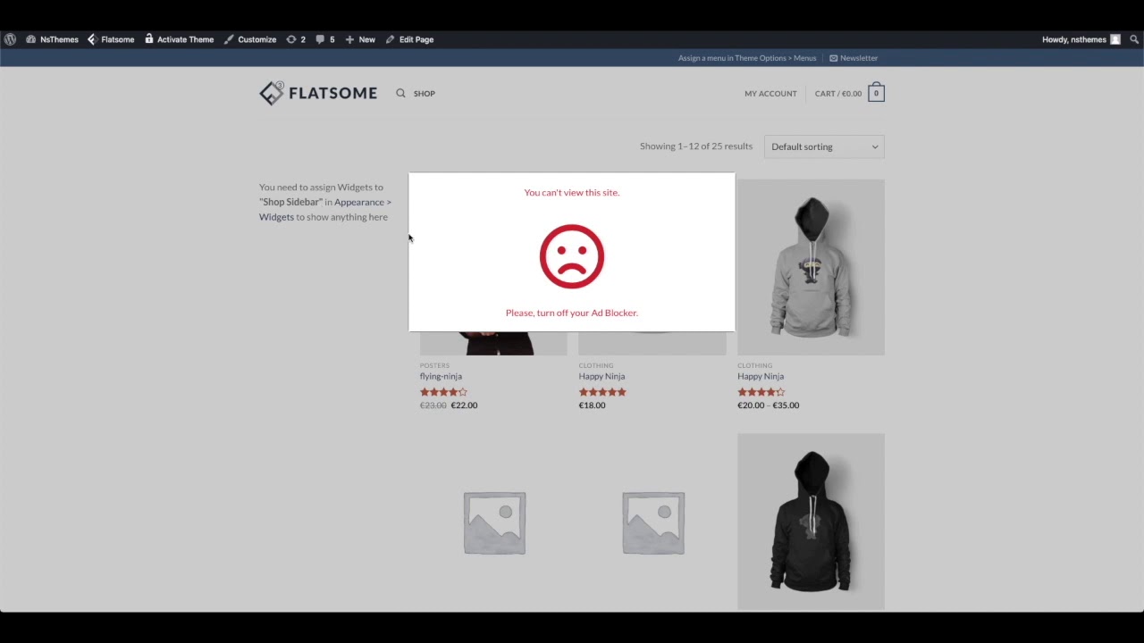Click the cart bag icon
This screenshot has width=1144, height=643.
pos(876,93)
